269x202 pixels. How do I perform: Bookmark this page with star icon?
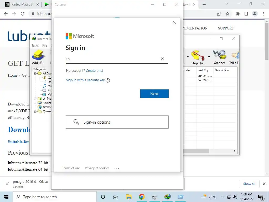coord(227,14)
